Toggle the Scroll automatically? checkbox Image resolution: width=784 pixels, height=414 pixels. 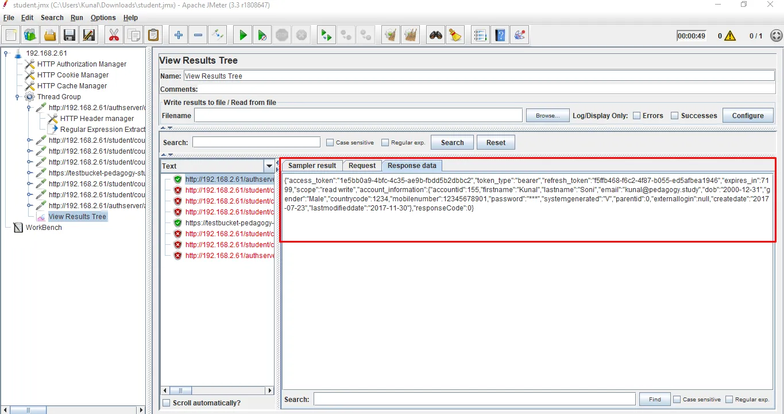click(x=167, y=403)
